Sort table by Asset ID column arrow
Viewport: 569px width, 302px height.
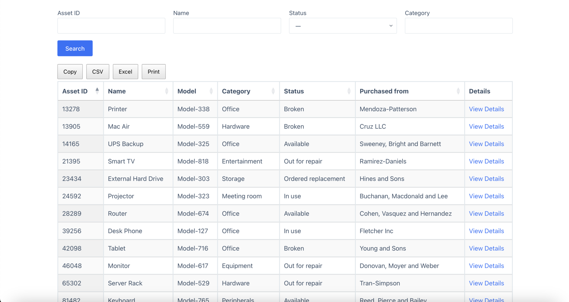(x=97, y=91)
